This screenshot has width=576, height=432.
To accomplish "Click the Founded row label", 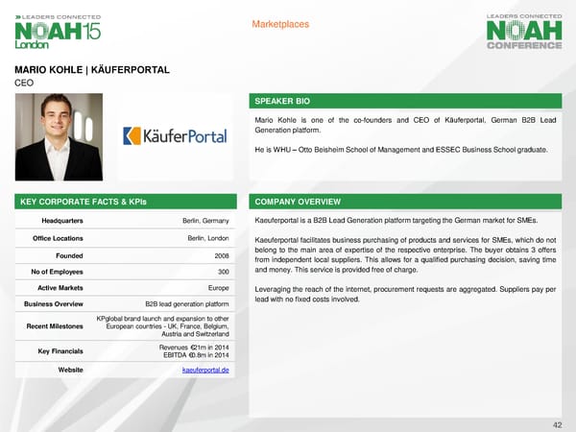I will point(67,255).
